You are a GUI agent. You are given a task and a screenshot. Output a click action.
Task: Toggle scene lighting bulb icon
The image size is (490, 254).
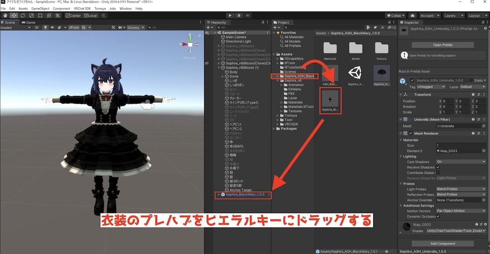(x=46, y=28)
